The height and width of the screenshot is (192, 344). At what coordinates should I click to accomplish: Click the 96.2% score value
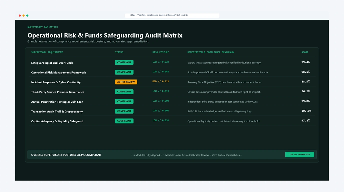305,91
